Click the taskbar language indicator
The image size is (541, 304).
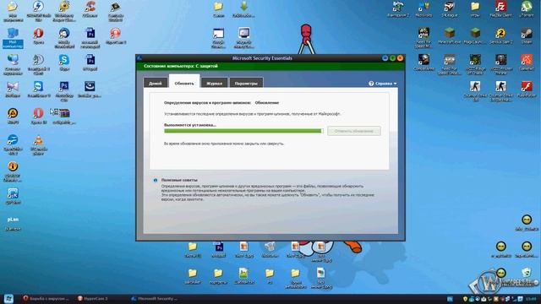point(450,299)
